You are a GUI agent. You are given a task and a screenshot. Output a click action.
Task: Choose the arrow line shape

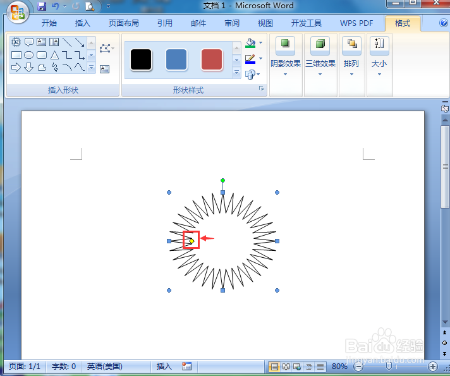coord(80,42)
